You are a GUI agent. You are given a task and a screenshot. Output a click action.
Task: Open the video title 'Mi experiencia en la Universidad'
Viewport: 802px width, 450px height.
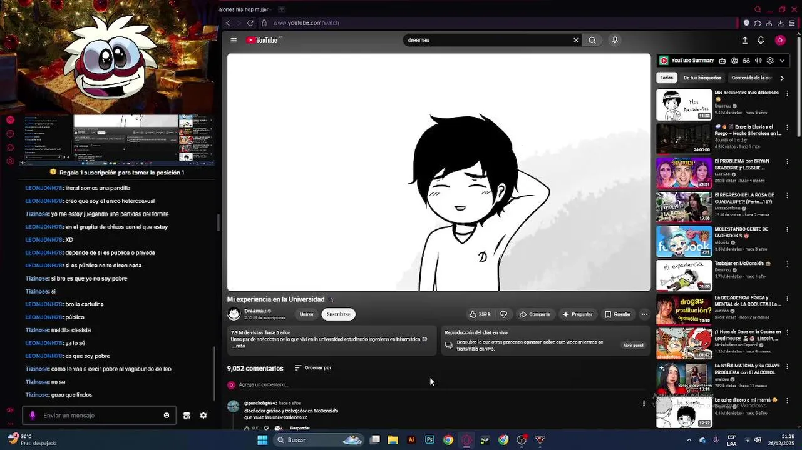(x=275, y=299)
